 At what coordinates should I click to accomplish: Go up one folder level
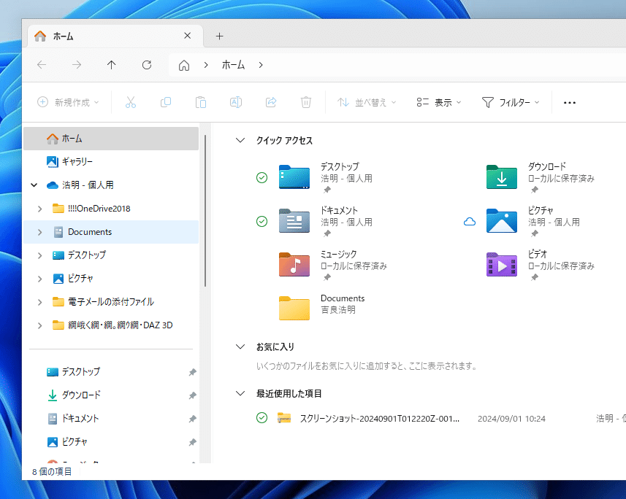(111, 65)
